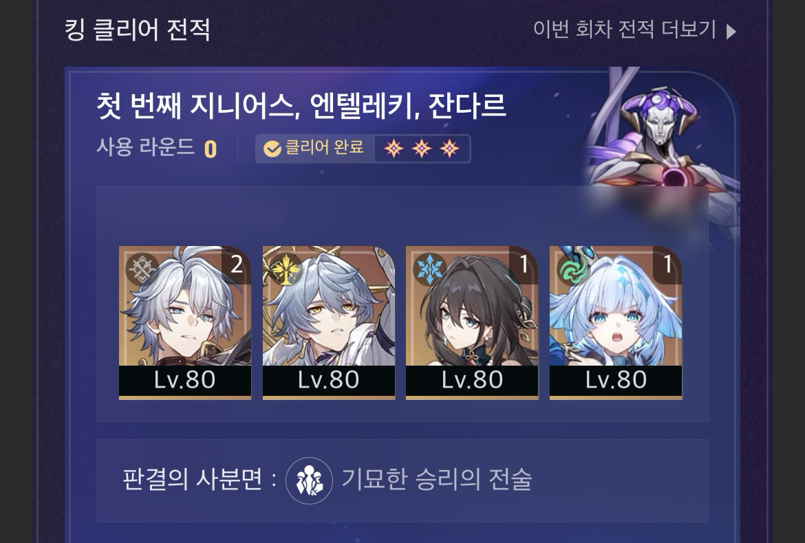Click the gray Physical element icon
805x543 pixels.
coord(142,269)
